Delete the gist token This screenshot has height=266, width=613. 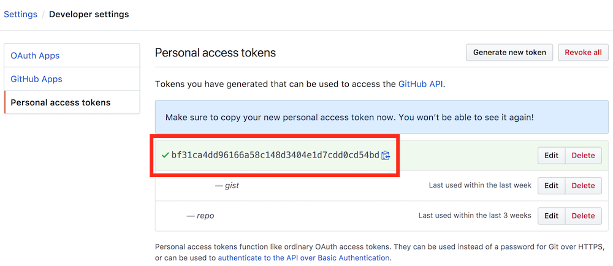[x=583, y=186]
